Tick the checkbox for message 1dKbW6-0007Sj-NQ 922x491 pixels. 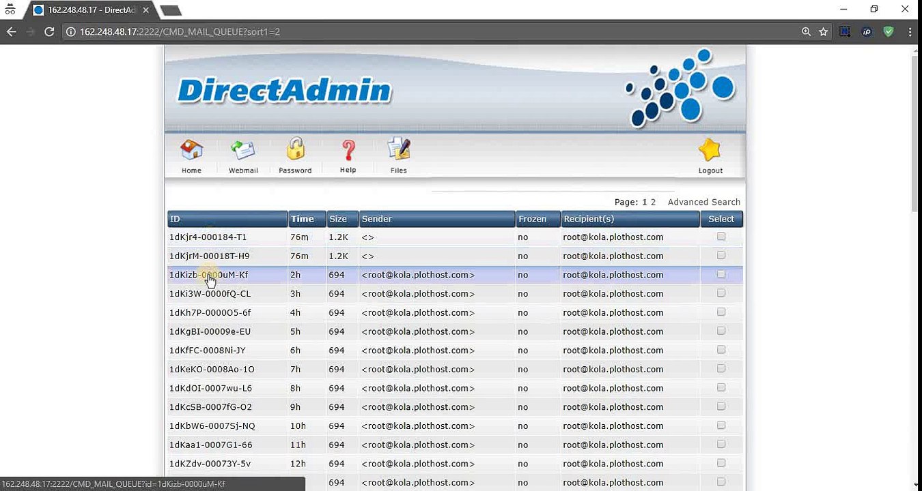[721, 426]
